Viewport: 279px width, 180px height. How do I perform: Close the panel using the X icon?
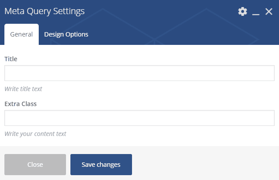tap(269, 11)
